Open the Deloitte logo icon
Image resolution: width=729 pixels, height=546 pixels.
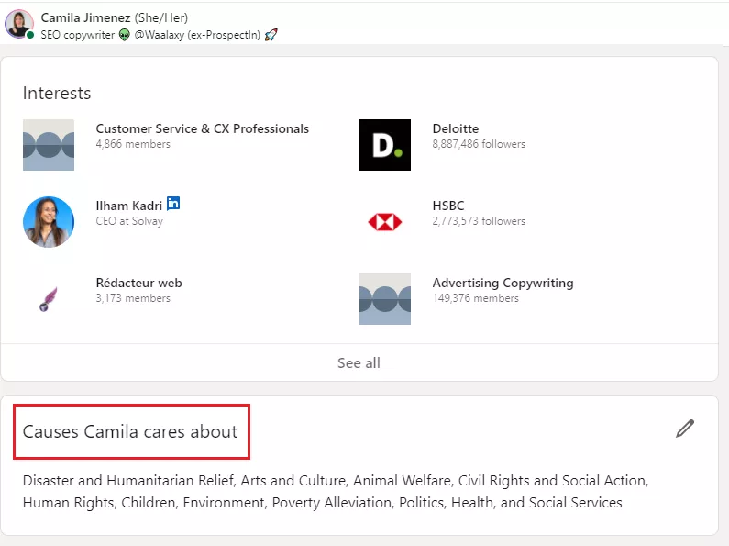coord(385,145)
